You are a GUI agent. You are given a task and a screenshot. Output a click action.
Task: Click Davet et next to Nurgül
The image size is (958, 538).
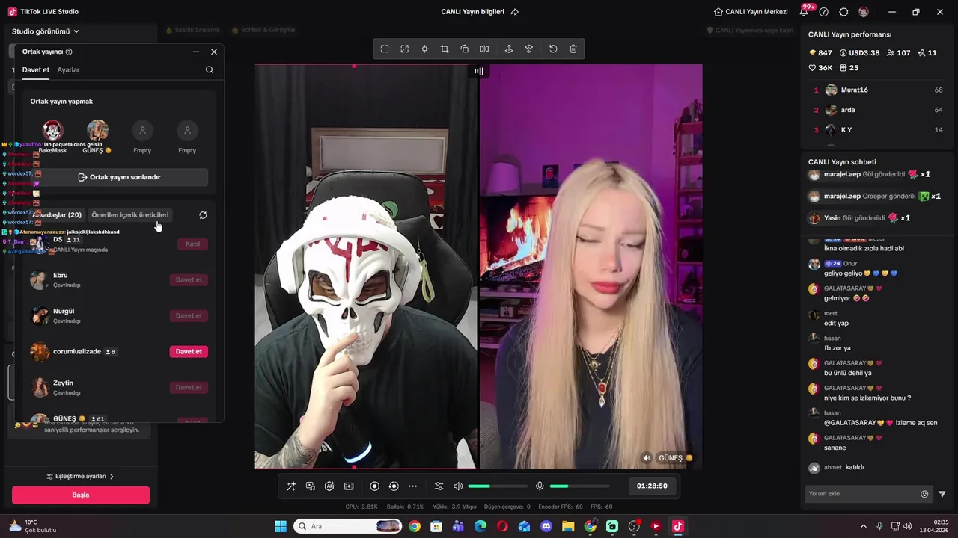189,315
